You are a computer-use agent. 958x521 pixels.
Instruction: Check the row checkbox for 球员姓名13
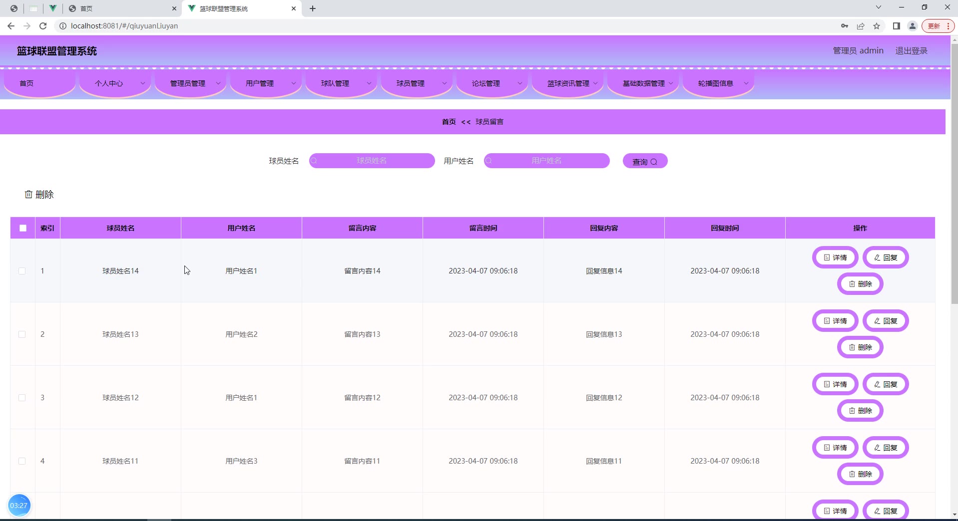pos(22,334)
